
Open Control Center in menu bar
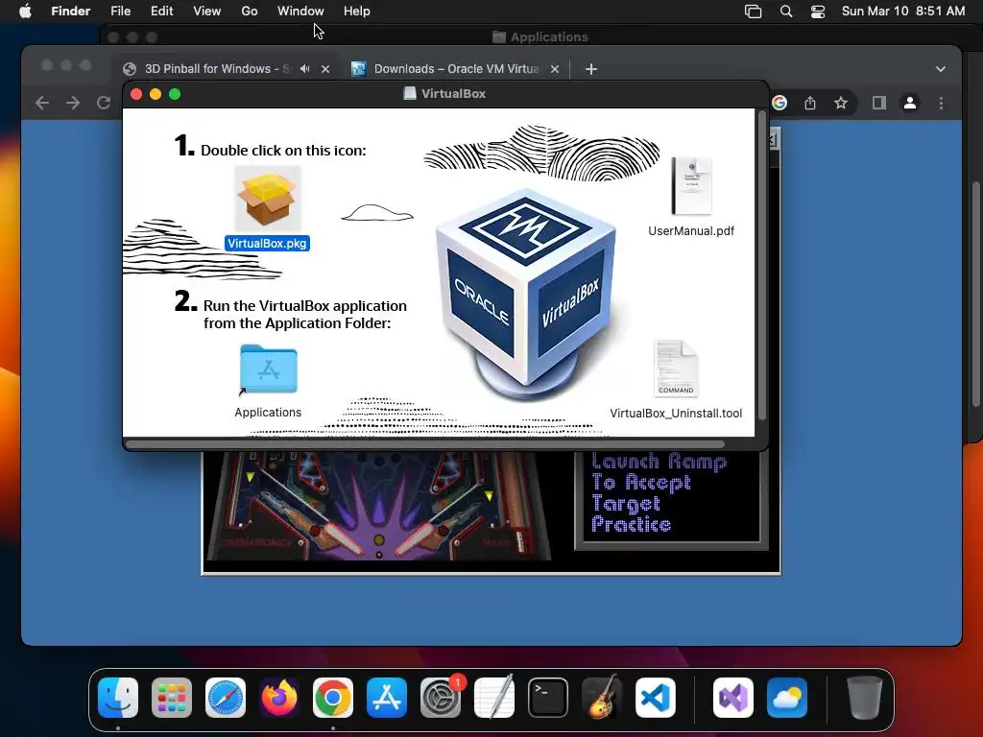[818, 12]
